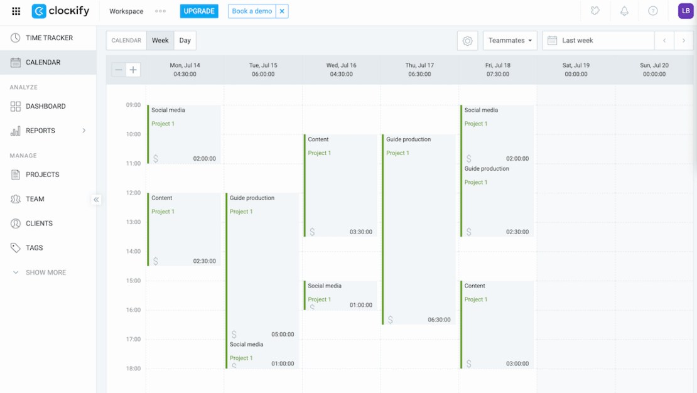Open the LB user profile avatar
697x393 pixels.
point(685,11)
